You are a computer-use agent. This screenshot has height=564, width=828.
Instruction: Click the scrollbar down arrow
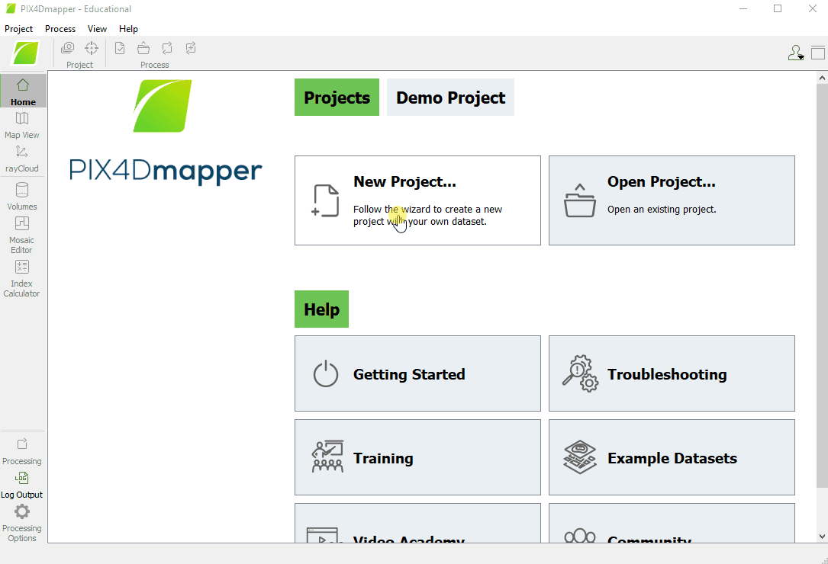(822, 537)
